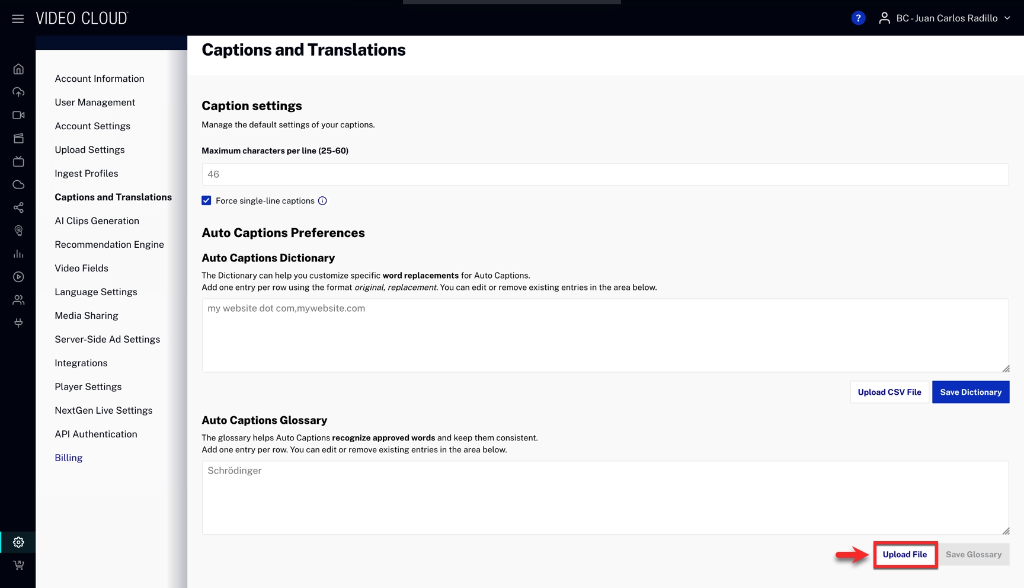Click the circled play button sidebar icon
Screen dimensions: 1024x588
(x=18, y=277)
